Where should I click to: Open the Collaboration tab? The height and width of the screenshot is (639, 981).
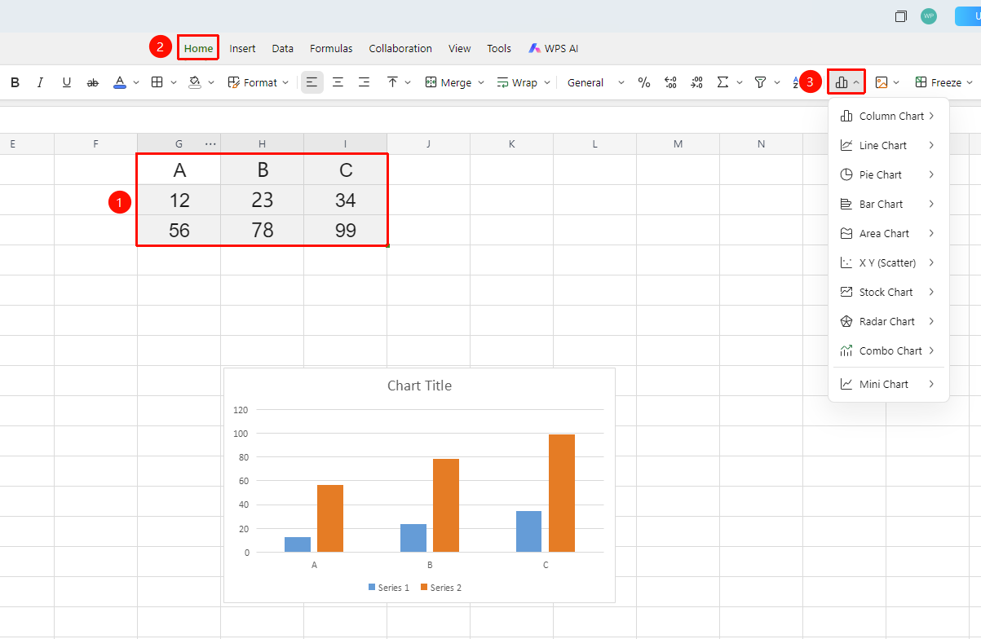[400, 49]
